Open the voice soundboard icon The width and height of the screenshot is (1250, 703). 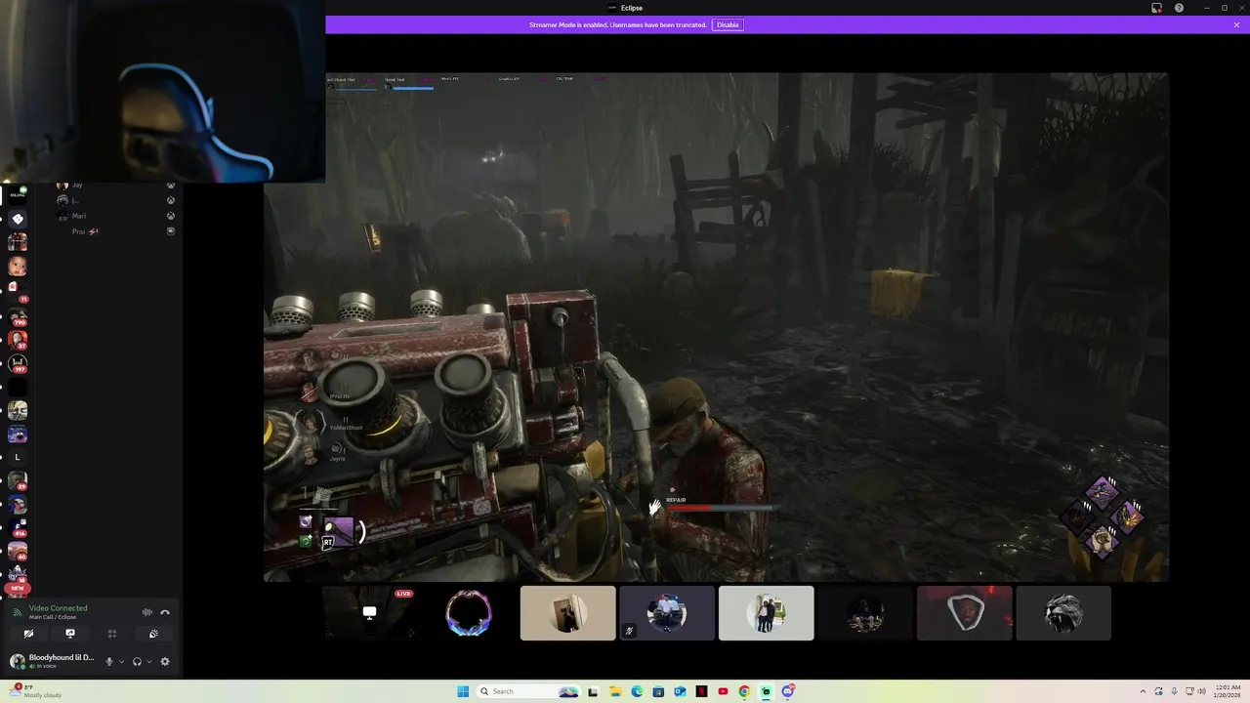(153, 634)
